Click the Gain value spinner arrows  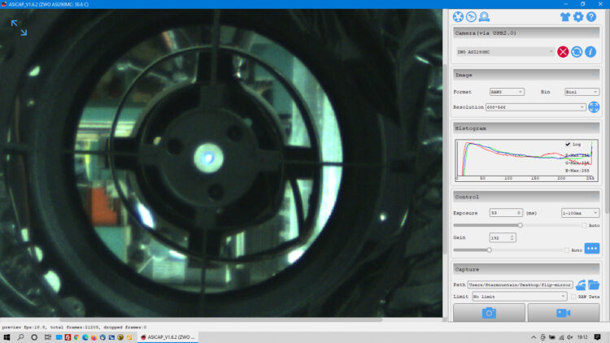pos(512,237)
